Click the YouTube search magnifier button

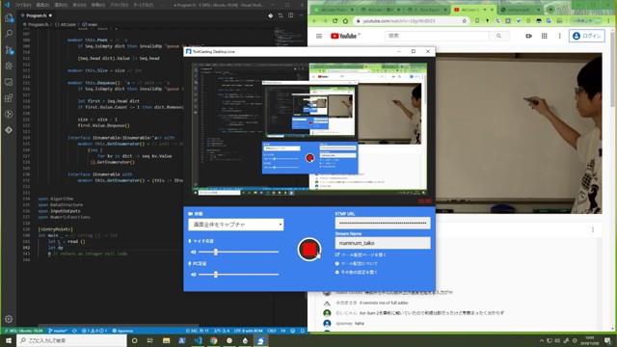coord(498,36)
